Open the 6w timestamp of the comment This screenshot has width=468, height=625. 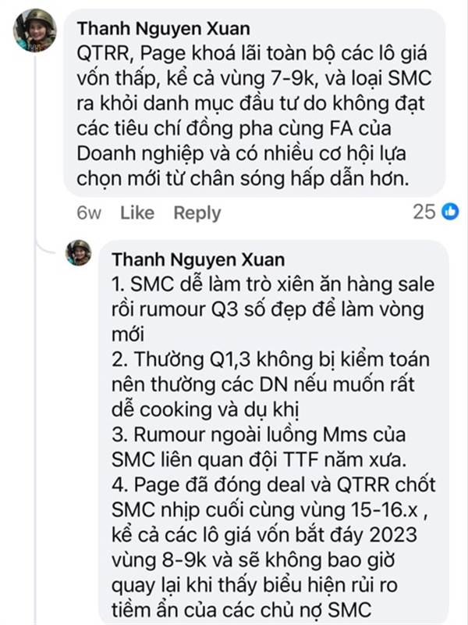[89, 212]
